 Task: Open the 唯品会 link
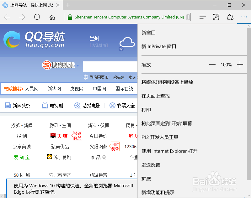[98, 157]
